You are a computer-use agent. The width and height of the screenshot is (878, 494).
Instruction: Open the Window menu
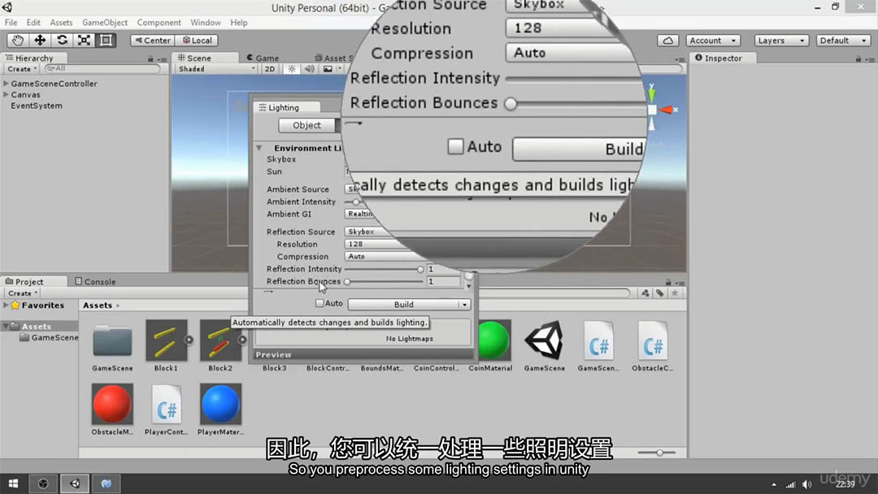click(x=206, y=23)
